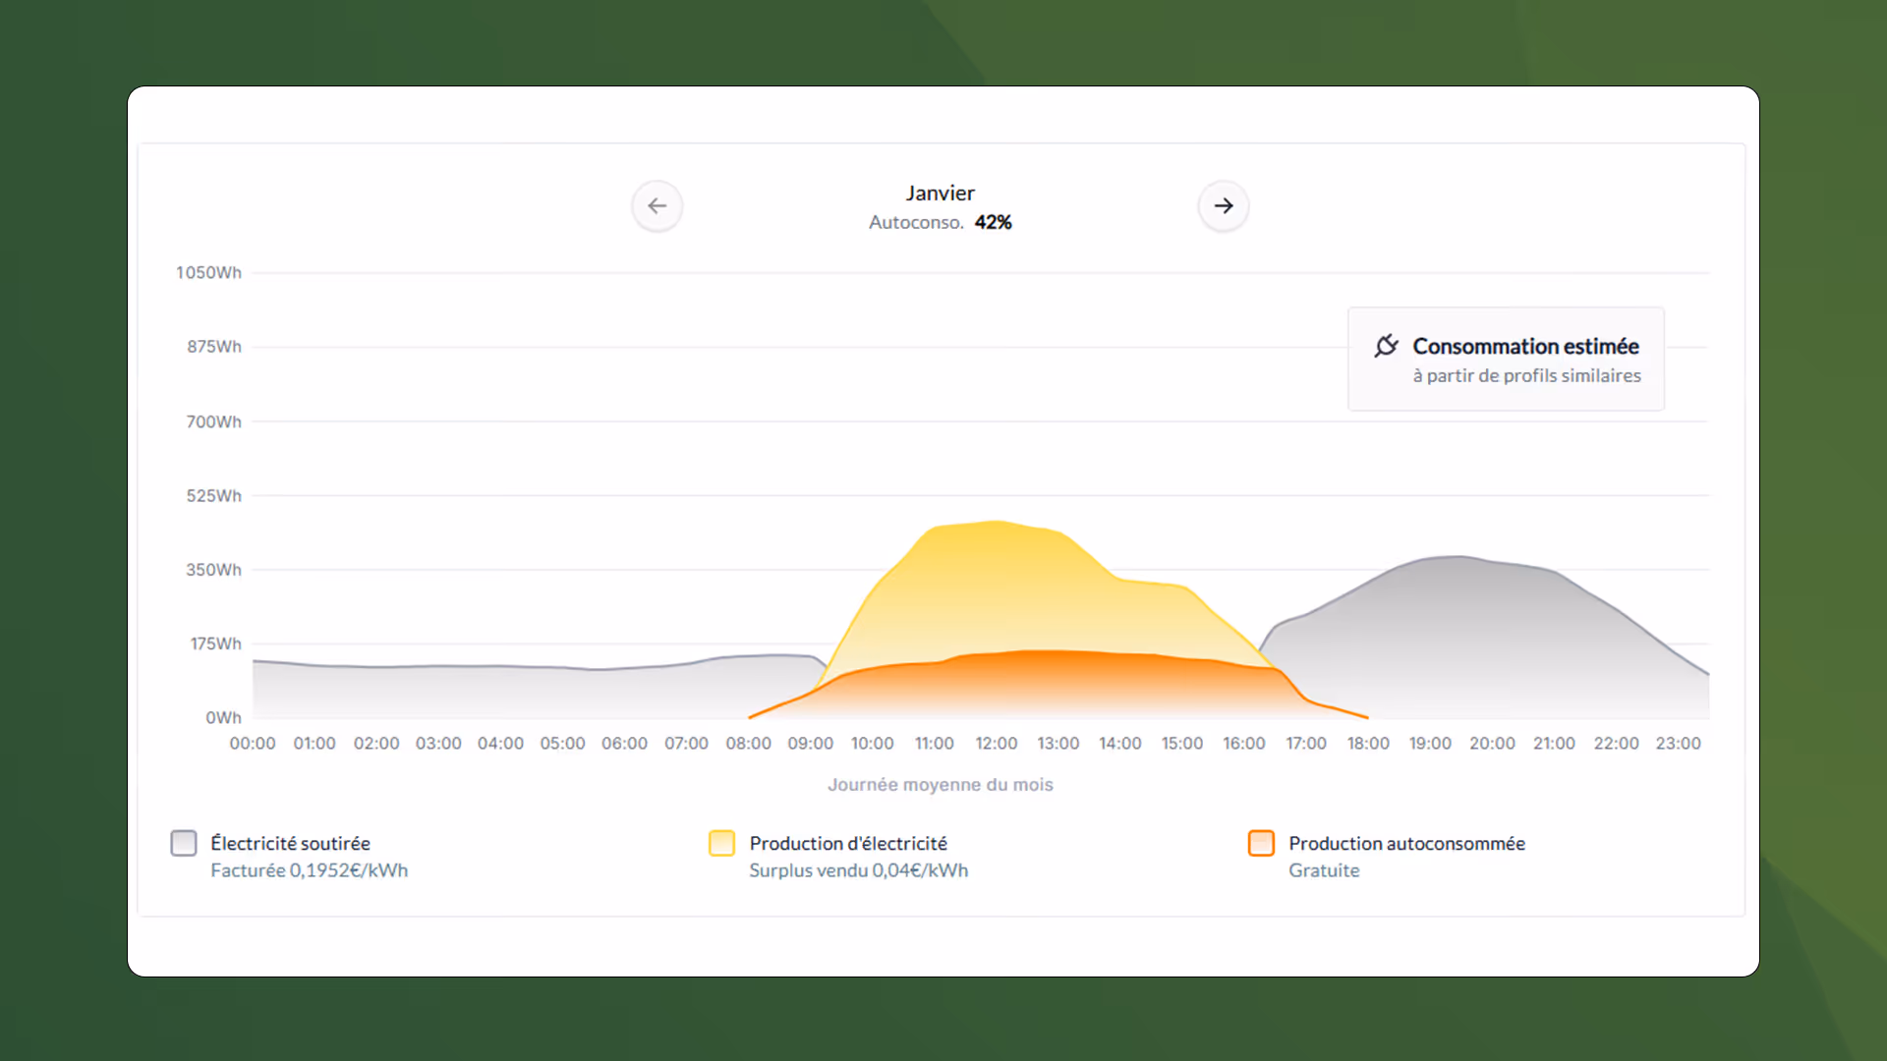Click the 12:00 label on time axis
Viewport: 1887px width, 1061px height.
[x=996, y=744]
